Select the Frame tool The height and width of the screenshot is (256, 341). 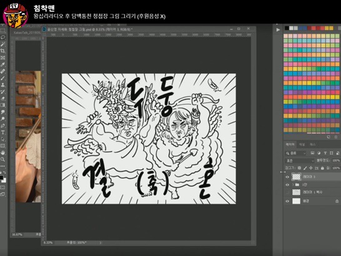(3, 57)
